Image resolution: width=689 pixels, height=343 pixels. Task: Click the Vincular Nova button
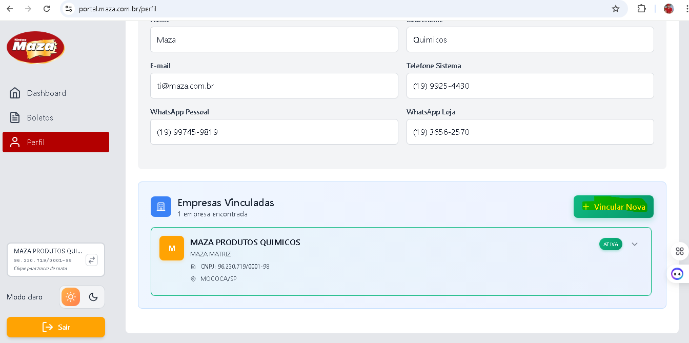tap(613, 207)
